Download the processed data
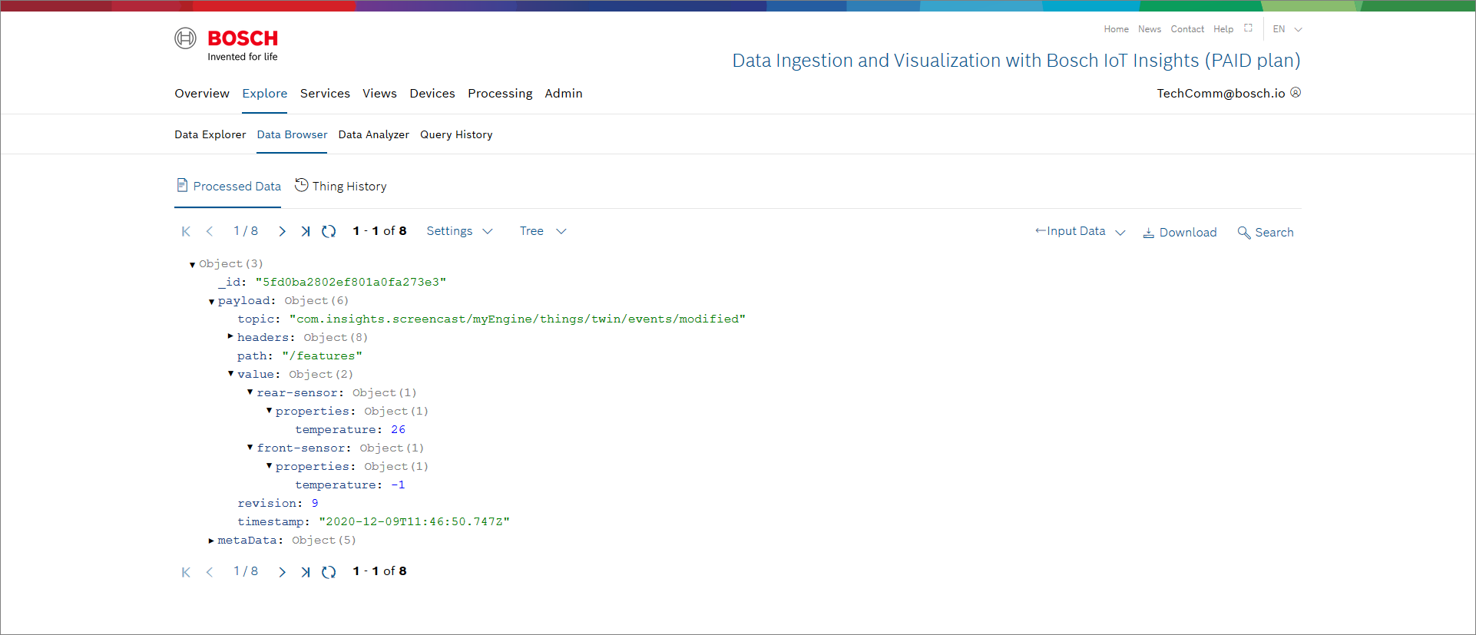The width and height of the screenshot is (1476, 635). pos(1180,233)
